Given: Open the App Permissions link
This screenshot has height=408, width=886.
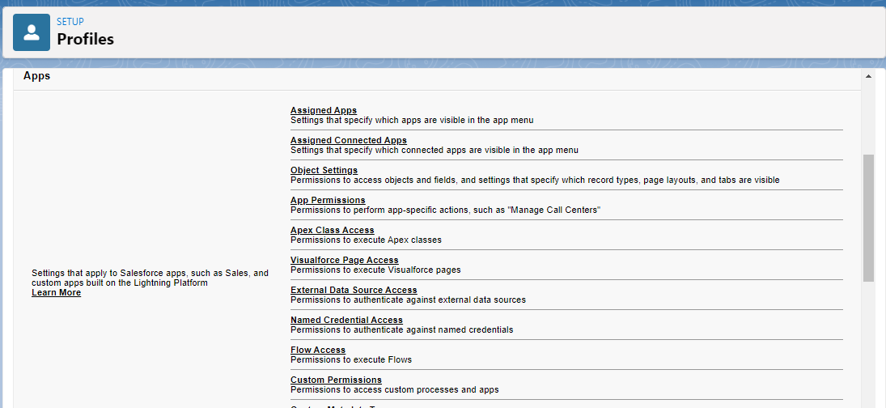Looking at the screenshot, I should coord(328,200).
